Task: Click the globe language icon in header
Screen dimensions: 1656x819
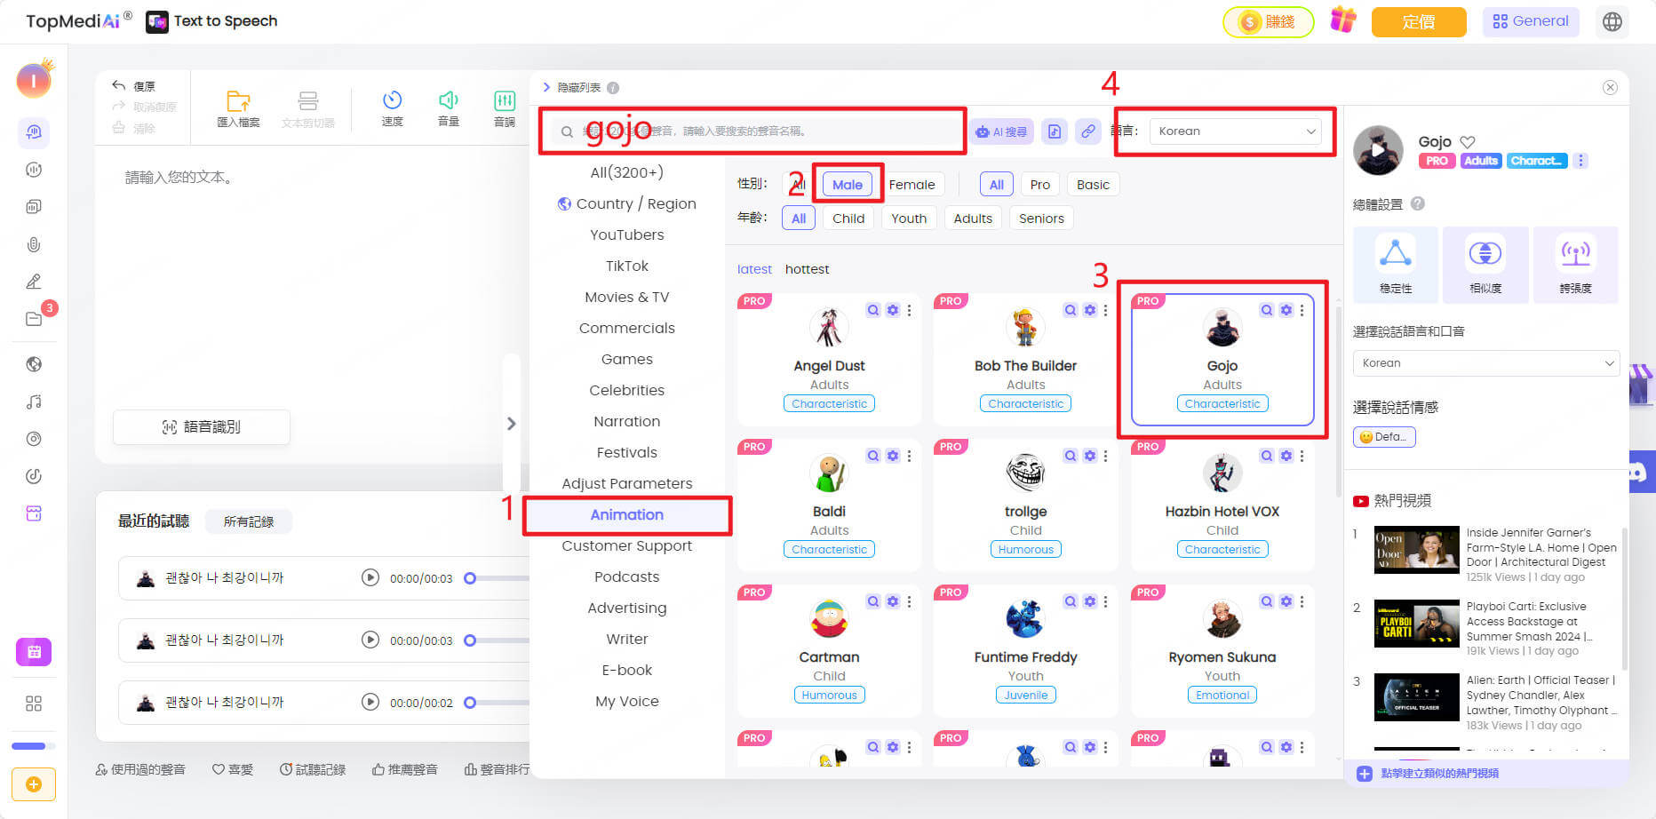Action: click(1612, 21)
